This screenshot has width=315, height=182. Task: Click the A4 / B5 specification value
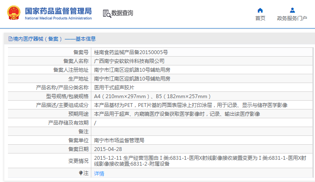pyautogui.click(x=152, y=96)
